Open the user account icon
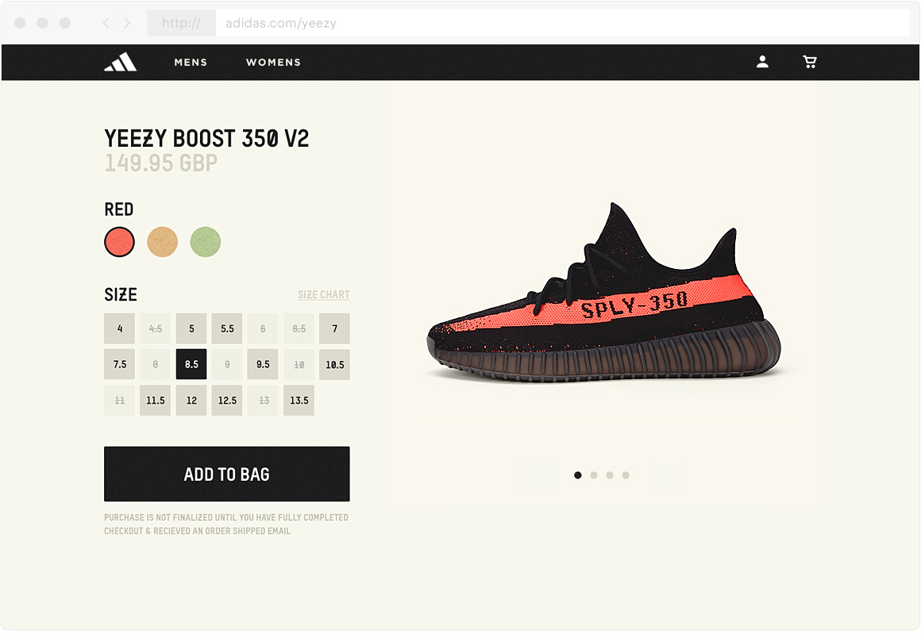Viewport: 921px width, 633px height. 762,62
